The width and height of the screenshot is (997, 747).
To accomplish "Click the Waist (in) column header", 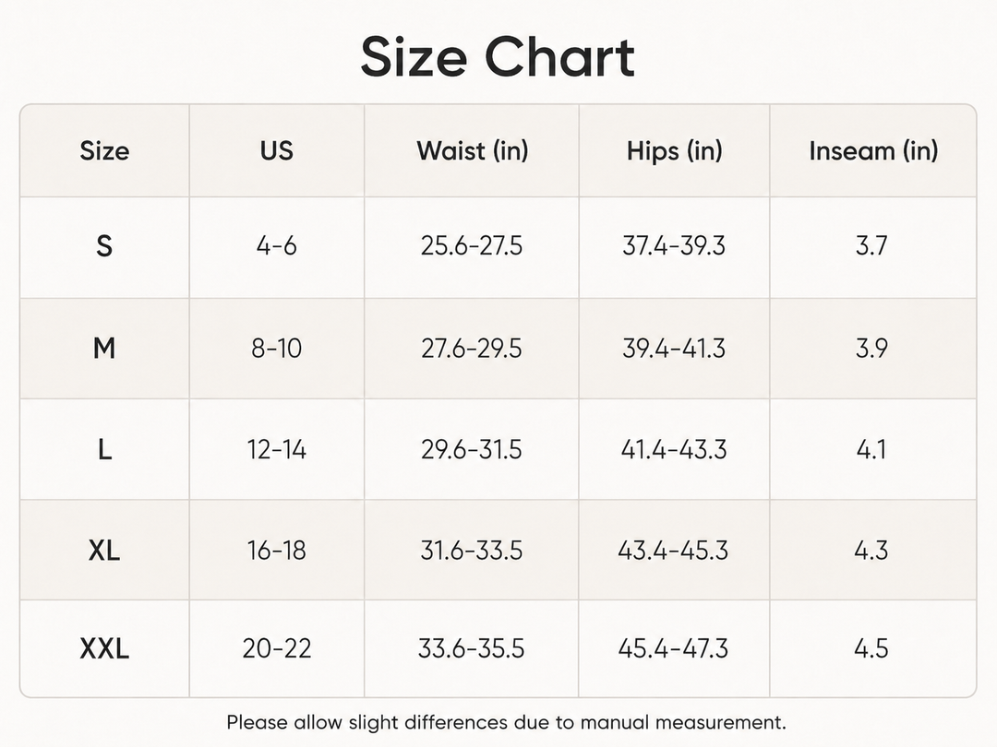I will coord(473,151).
